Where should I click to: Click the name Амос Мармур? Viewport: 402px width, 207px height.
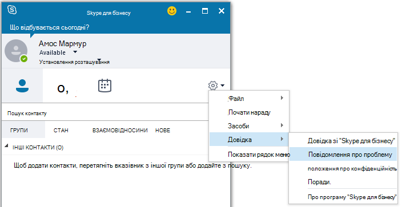(63, 44)
